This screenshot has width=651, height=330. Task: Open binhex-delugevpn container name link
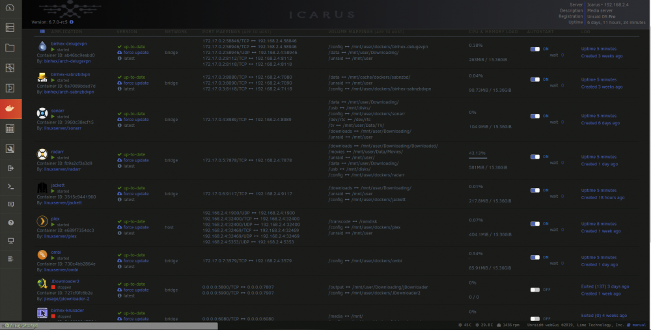point(69,44)
